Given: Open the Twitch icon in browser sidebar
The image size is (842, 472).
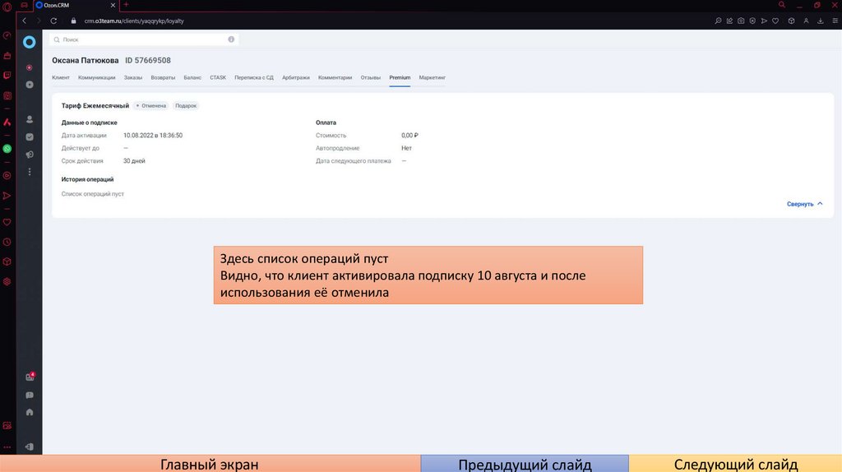Looking at the screenshot, I should (x=7, y=75).
